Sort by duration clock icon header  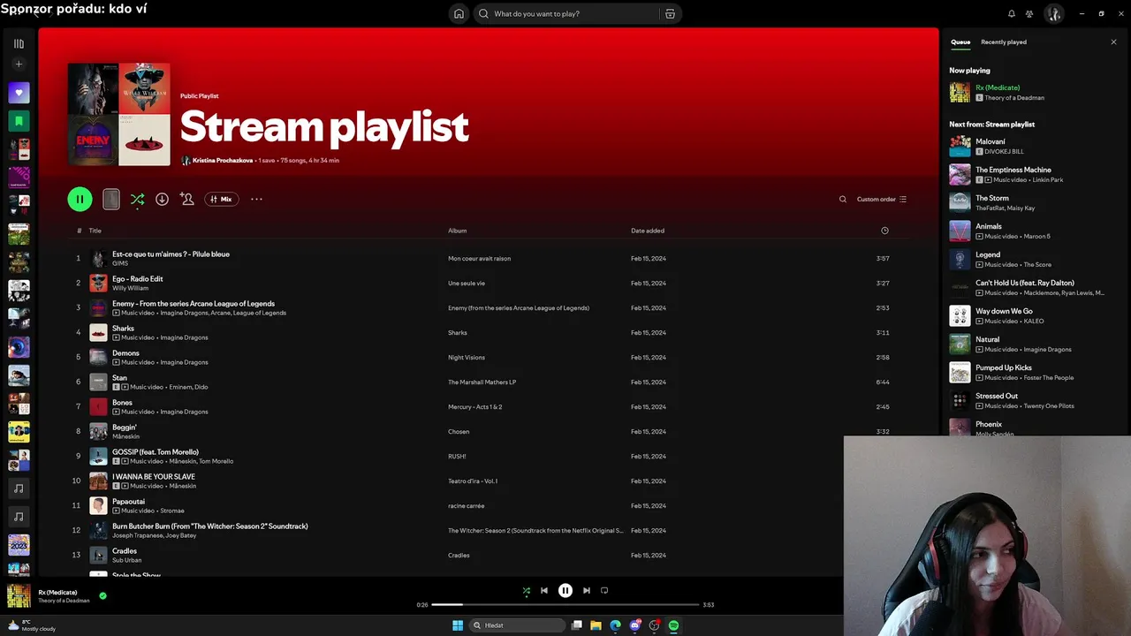click(x=884, y=231)
